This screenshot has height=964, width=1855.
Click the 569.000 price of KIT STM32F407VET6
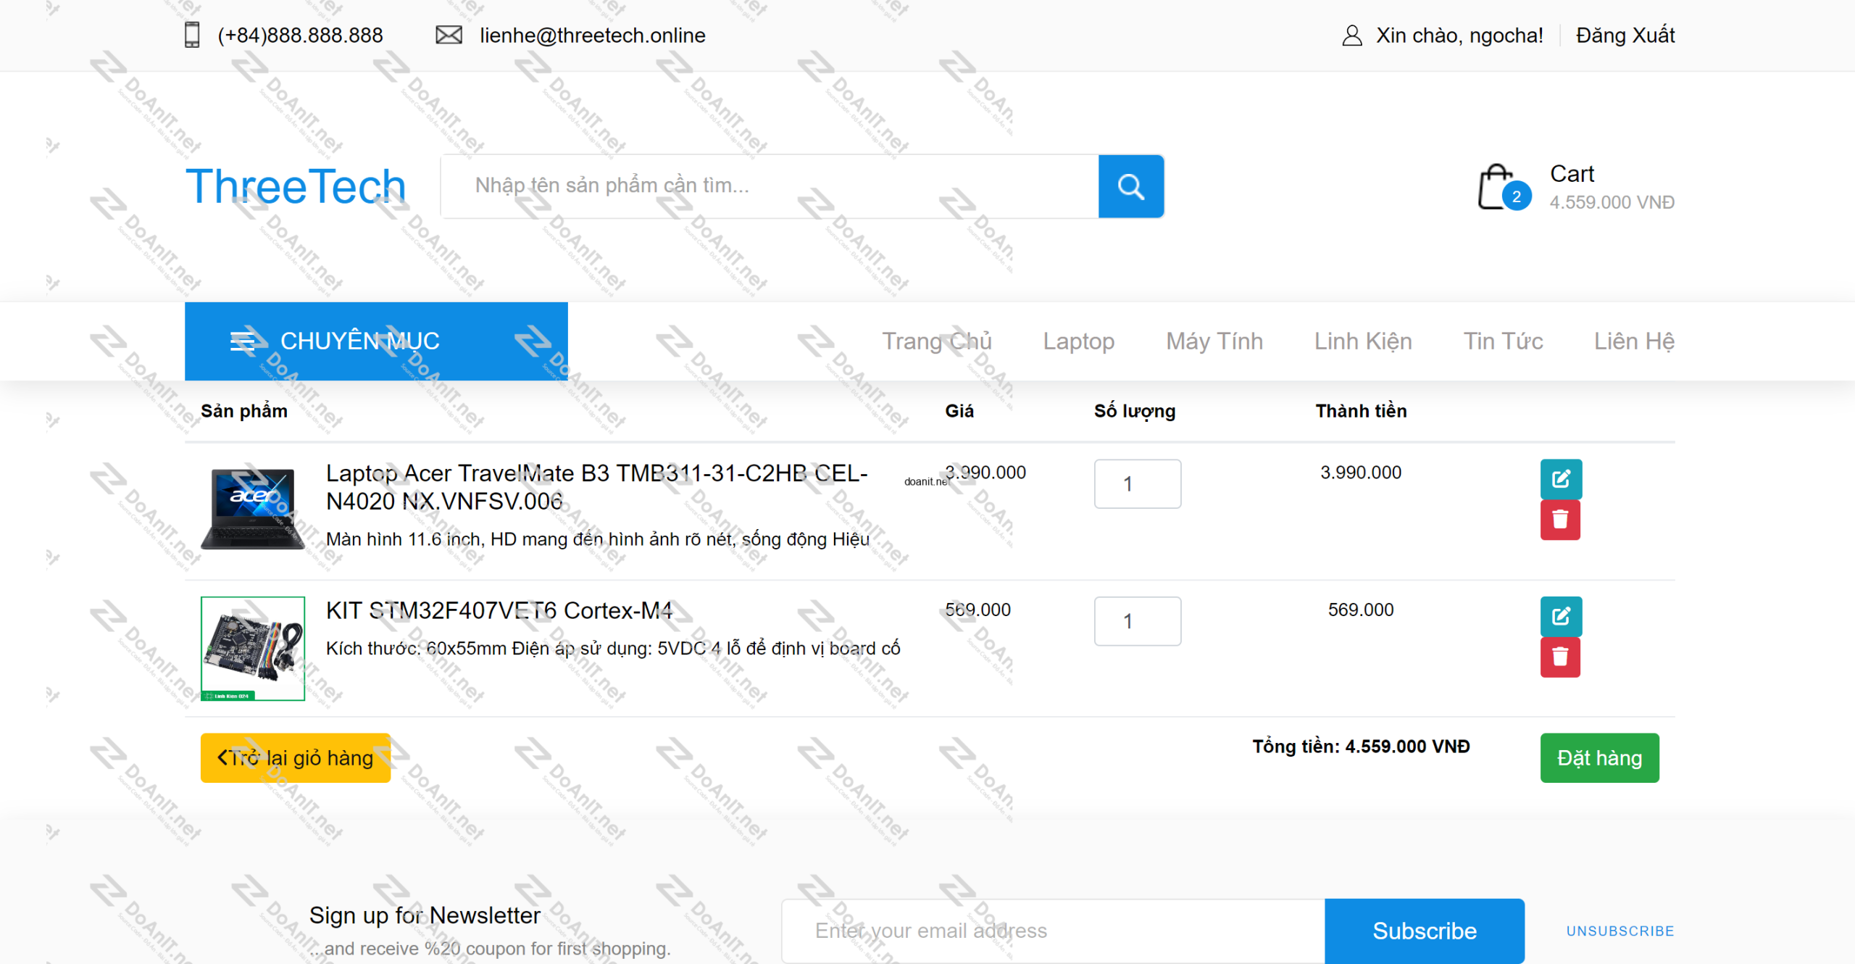[977, 610]
